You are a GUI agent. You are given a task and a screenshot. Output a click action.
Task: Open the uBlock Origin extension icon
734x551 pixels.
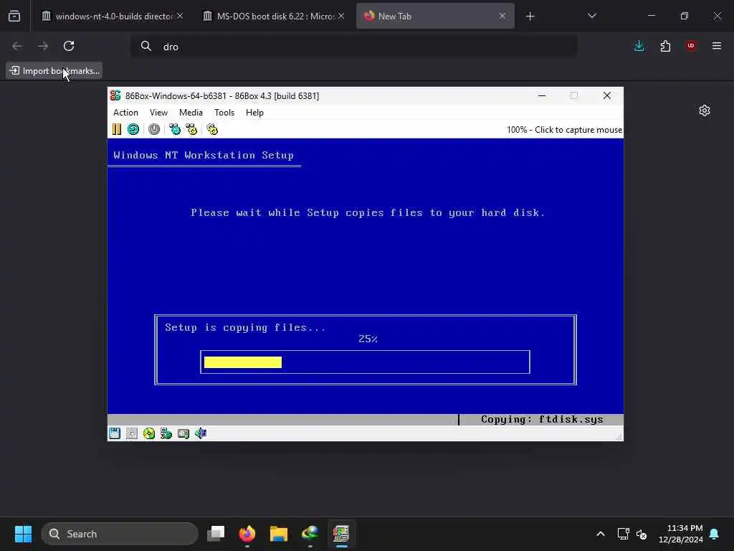click(x=691, y=46)
